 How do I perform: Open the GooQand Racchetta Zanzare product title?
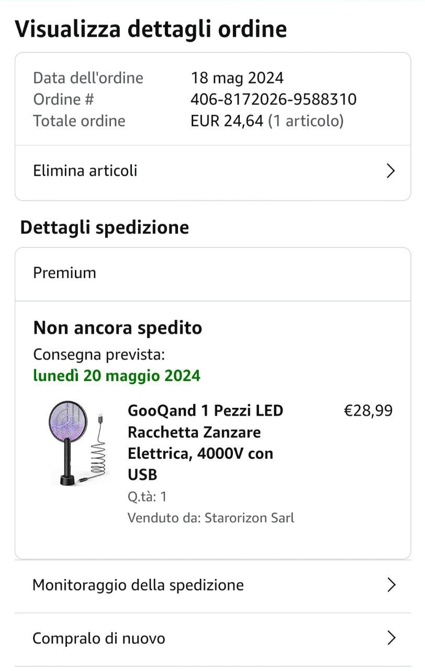point(205,442)
